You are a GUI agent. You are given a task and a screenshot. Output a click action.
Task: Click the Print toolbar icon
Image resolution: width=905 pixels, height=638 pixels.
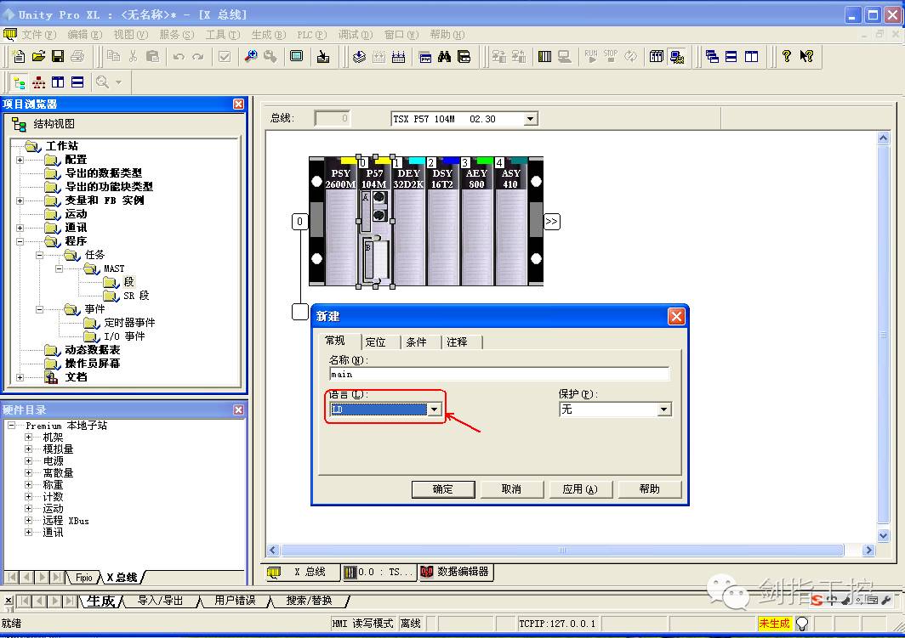coord(77,56)
